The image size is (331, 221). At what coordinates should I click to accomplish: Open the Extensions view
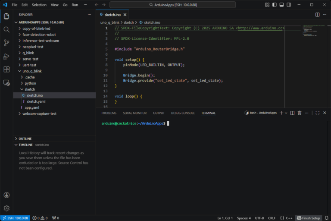click(6, 69)
